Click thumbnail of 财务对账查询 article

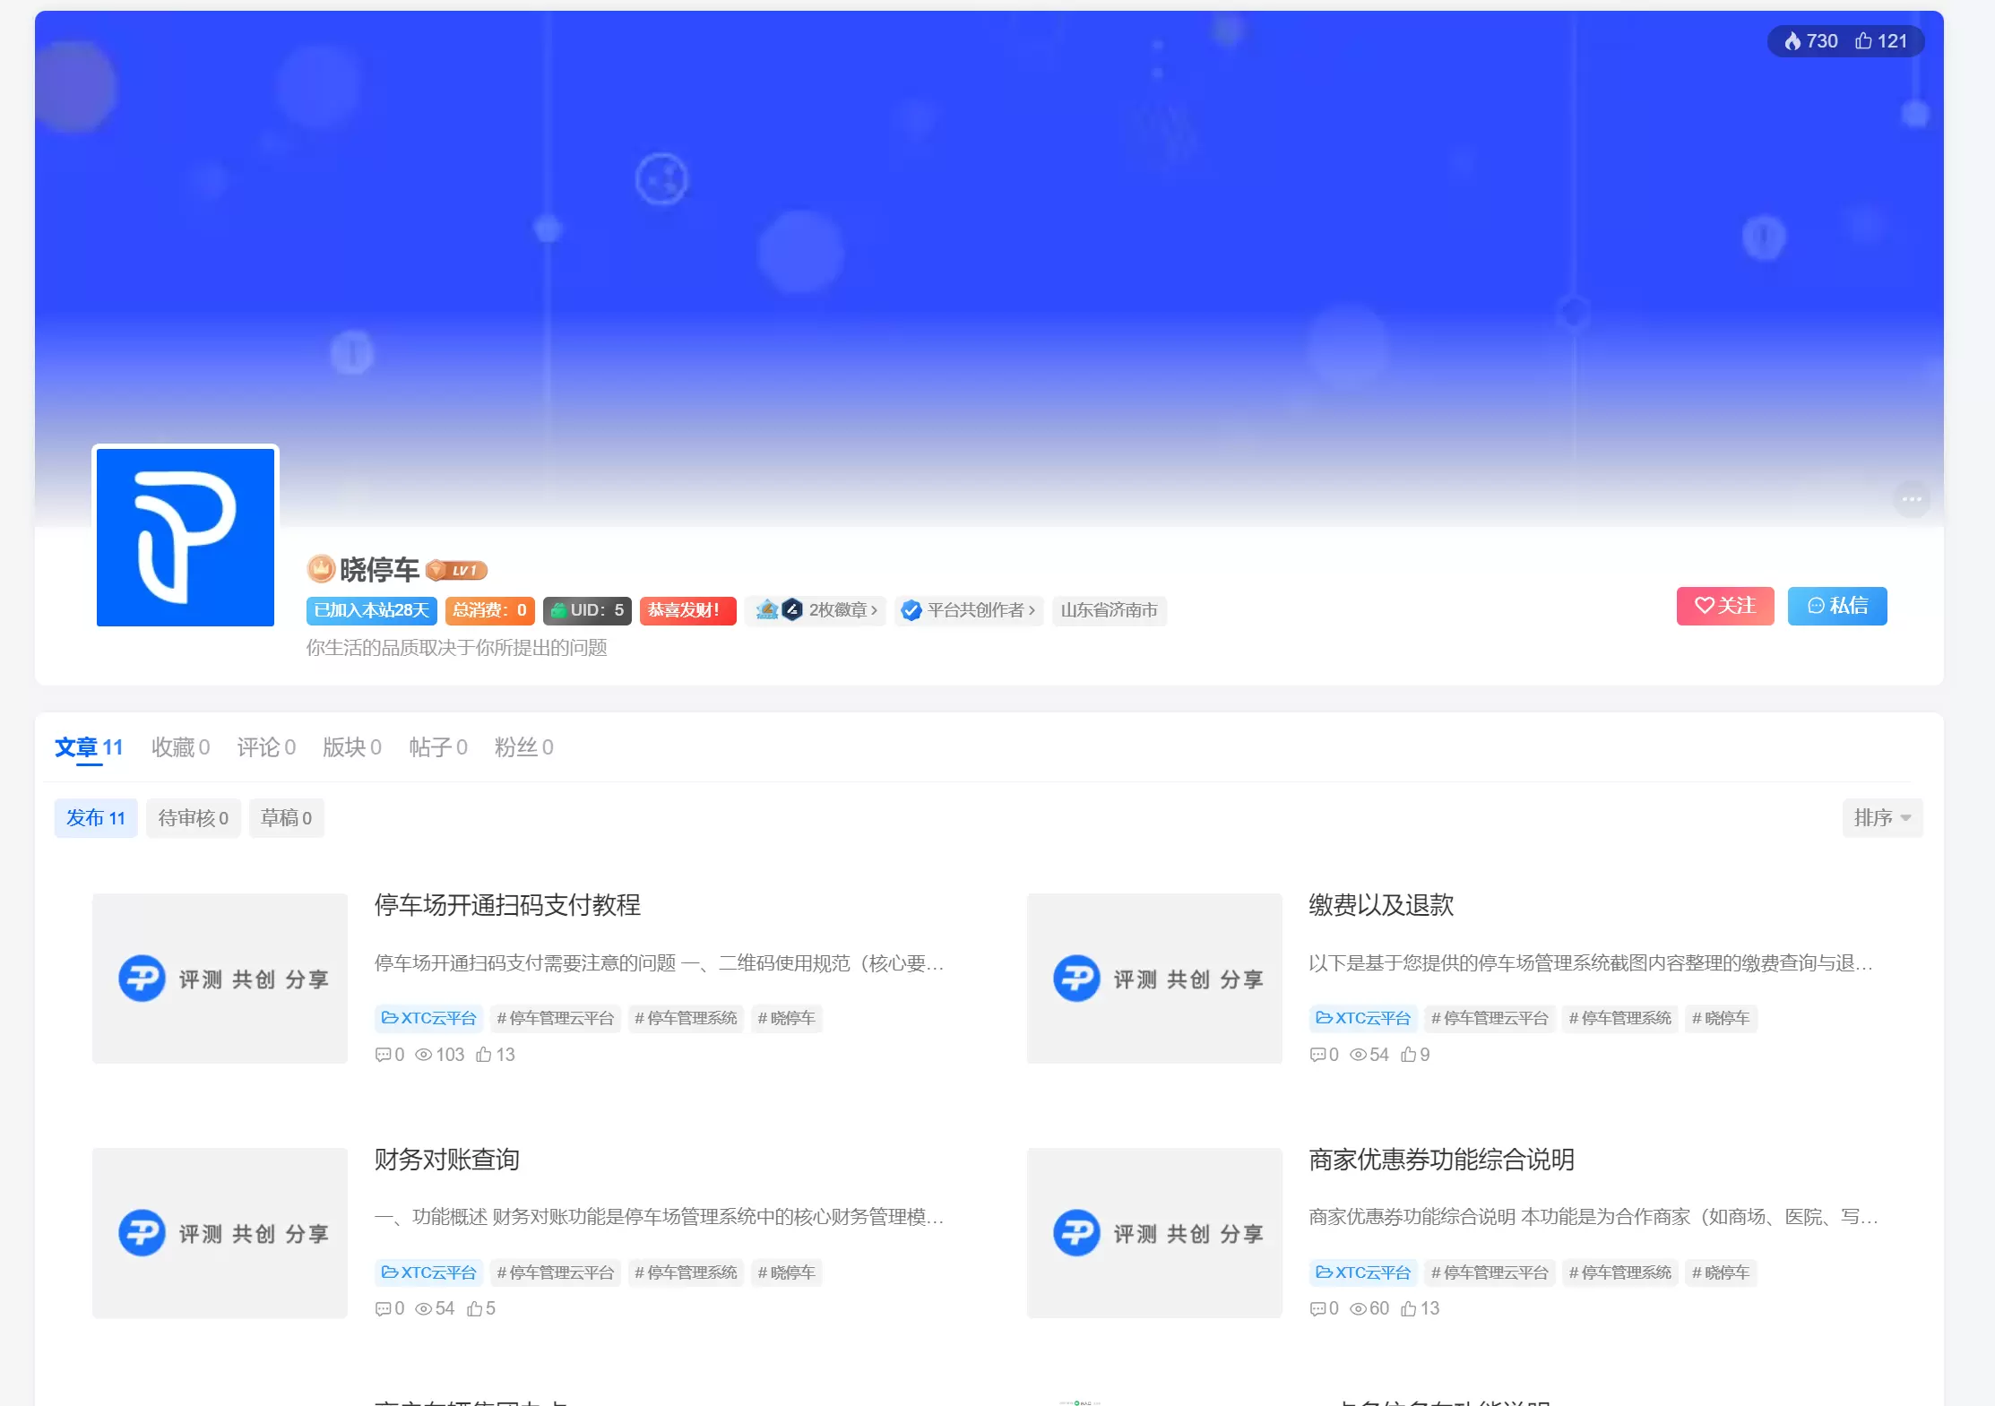(220, 1233)
